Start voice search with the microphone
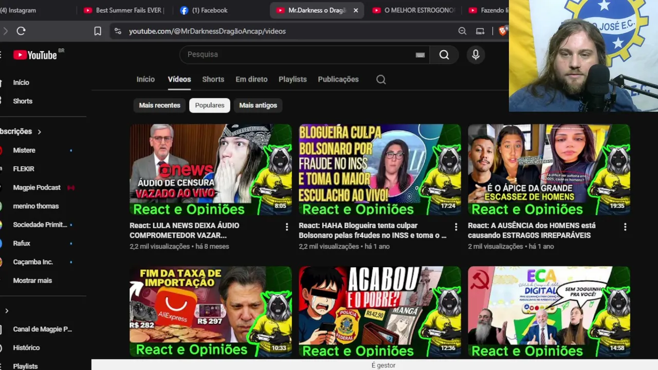This screenshot has height=370, width=658. pyautogui.click(x=476, y=54)
